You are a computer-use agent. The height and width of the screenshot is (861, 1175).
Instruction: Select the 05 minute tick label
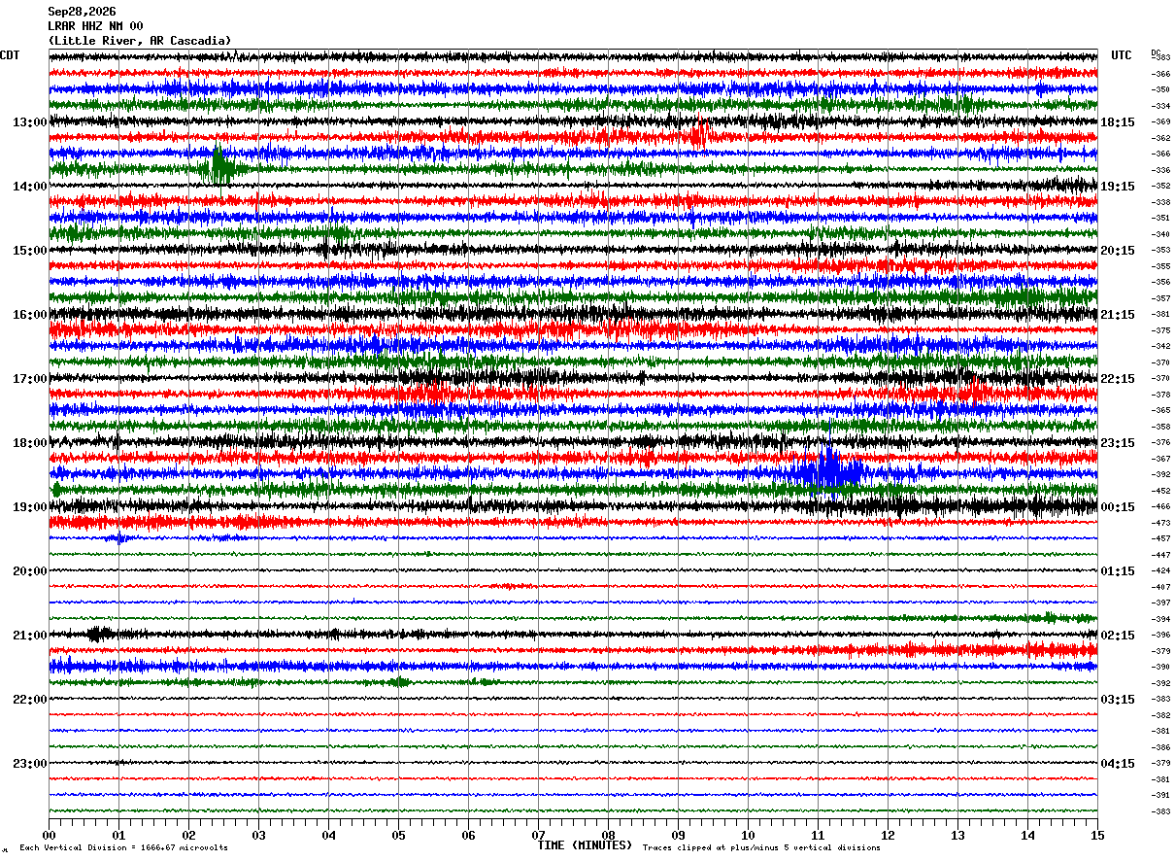[398, 835]
